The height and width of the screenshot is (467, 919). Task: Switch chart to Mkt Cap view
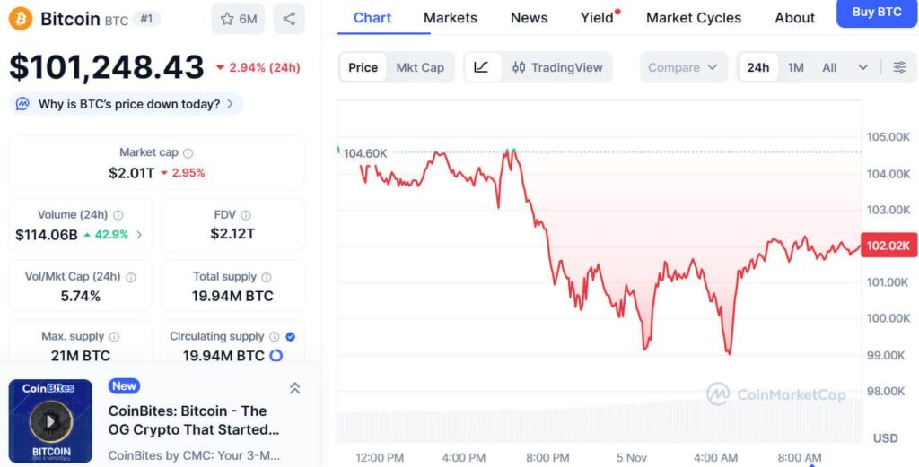[x=420, y=67]
